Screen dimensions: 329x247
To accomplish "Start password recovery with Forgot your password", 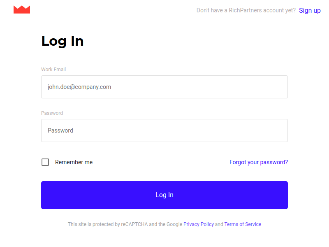I will coord(259,162).
